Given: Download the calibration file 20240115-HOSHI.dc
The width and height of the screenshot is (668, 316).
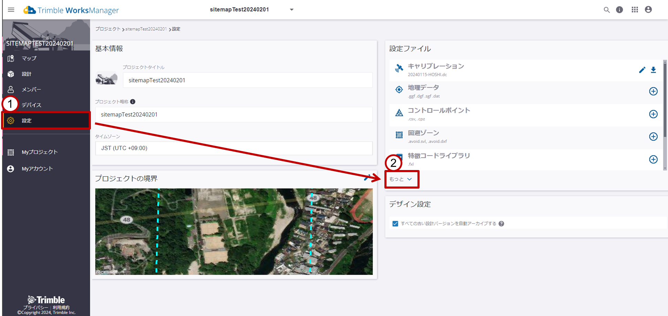Looking at the screenshot, I should pyautogui.click(x=653, y=70).
